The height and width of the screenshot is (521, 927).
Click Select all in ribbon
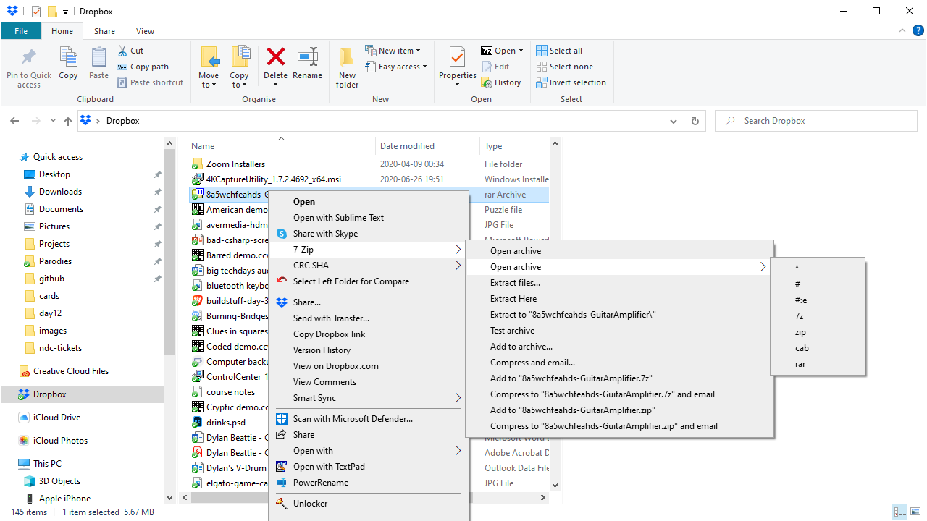tap(559, 51)
